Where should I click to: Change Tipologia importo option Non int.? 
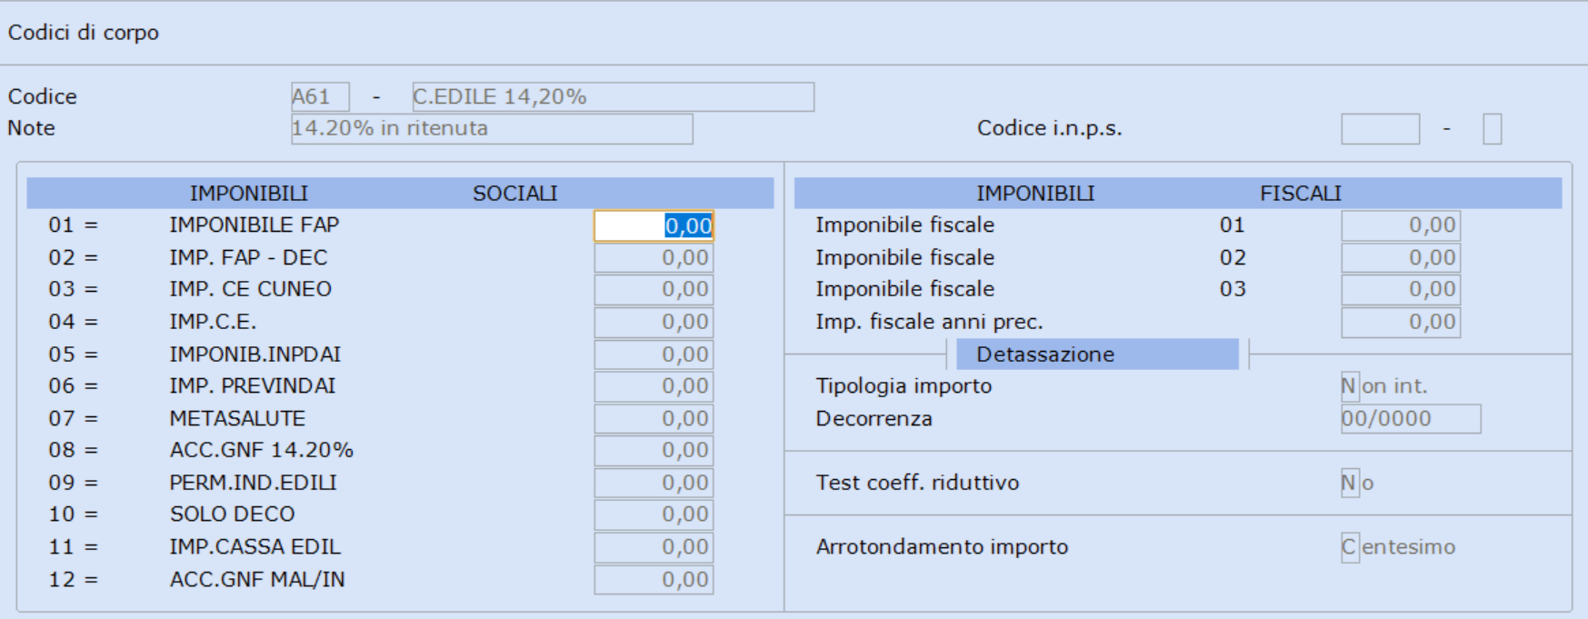tap(1350, 386)
